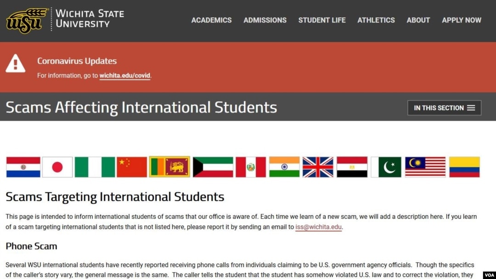Open the wichita.edu/covid link
496x279 pixels.
click(x=124, y=76)
